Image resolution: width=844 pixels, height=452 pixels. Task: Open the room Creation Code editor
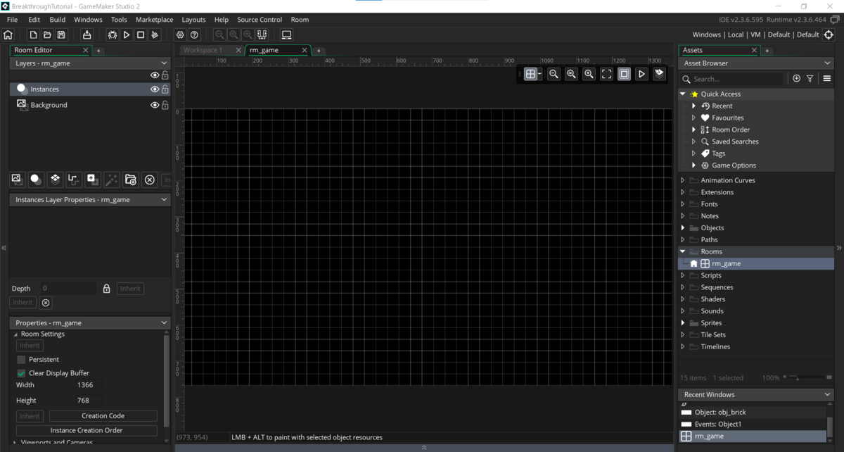(x=103, y=415)
